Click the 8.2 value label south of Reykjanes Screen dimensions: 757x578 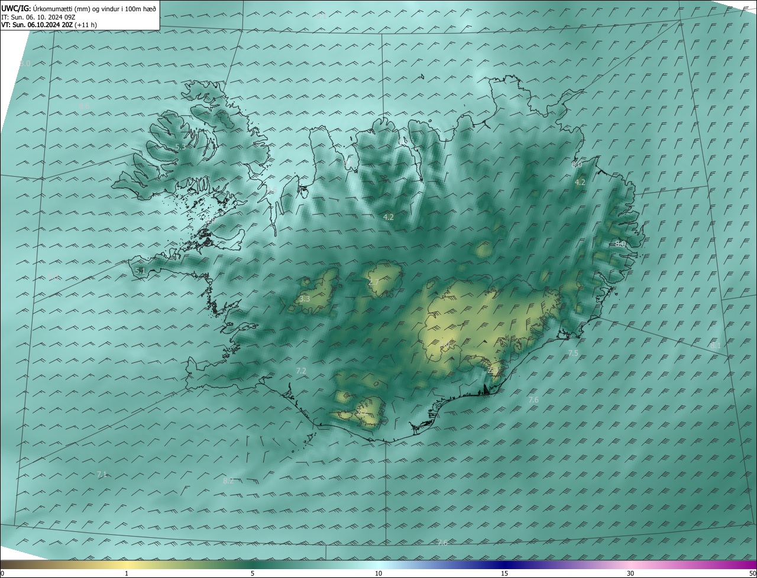(x=228, y=481)
